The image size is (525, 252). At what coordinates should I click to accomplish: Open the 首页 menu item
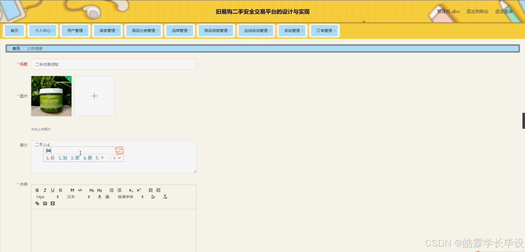point(14,31)
